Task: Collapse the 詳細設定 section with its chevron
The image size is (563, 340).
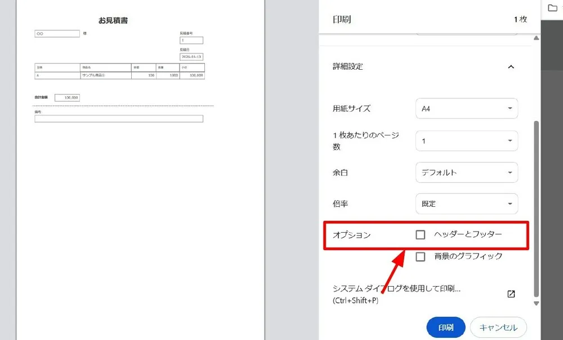Action: [511, 67]
